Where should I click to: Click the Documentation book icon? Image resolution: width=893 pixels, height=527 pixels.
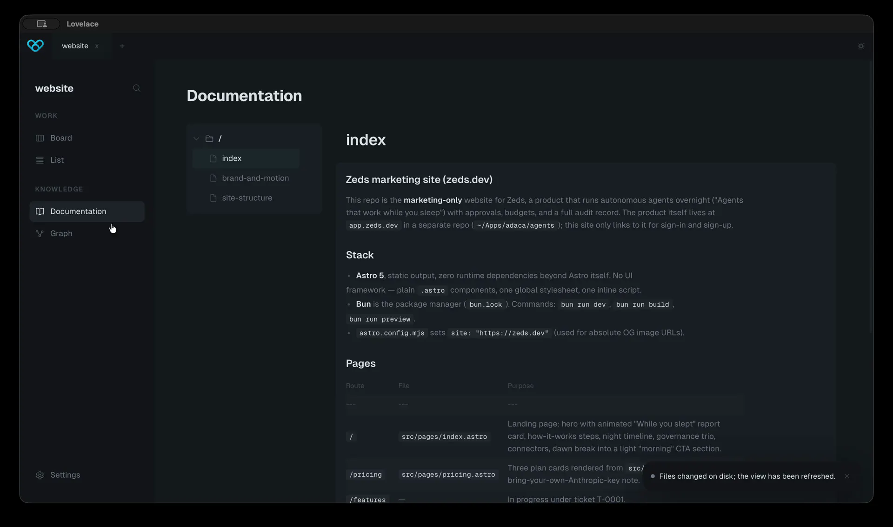click(40, 211)
